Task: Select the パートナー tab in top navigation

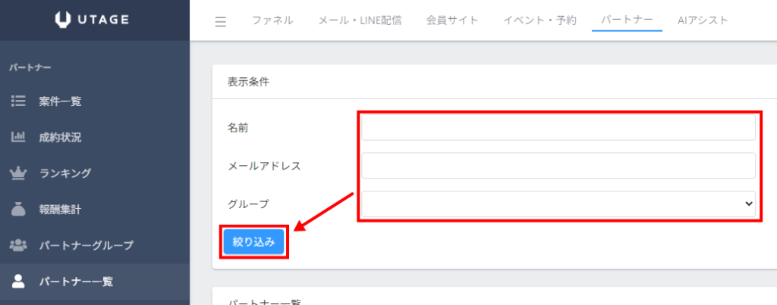Action: (627, 20)
